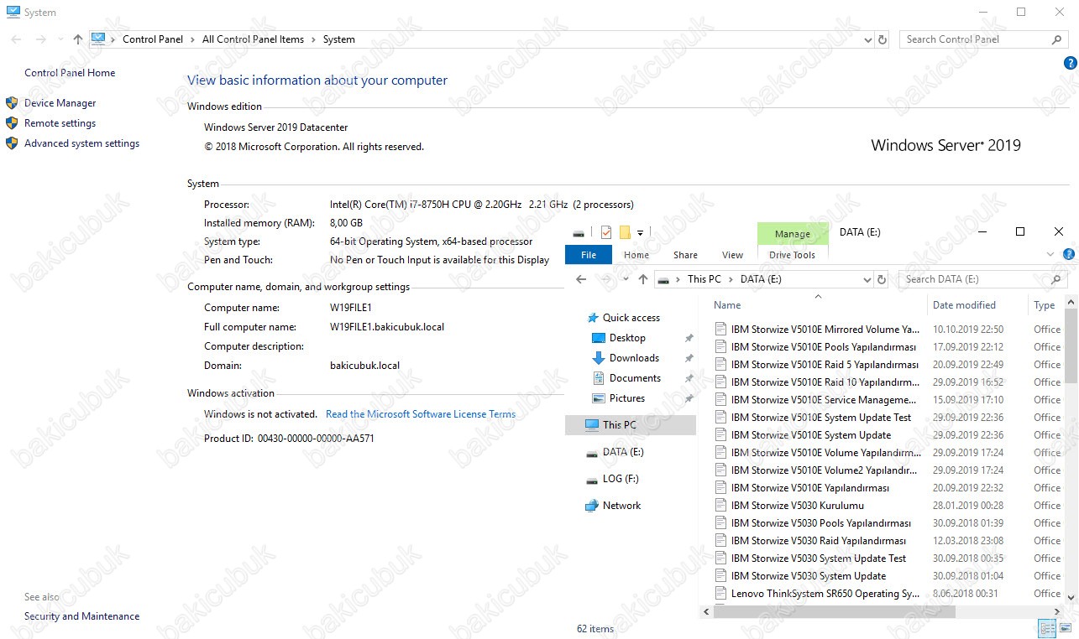This screenshot has height=639, width=1079.
Task: Unpin Desktop using its pin icon
Action: (689, 338)
